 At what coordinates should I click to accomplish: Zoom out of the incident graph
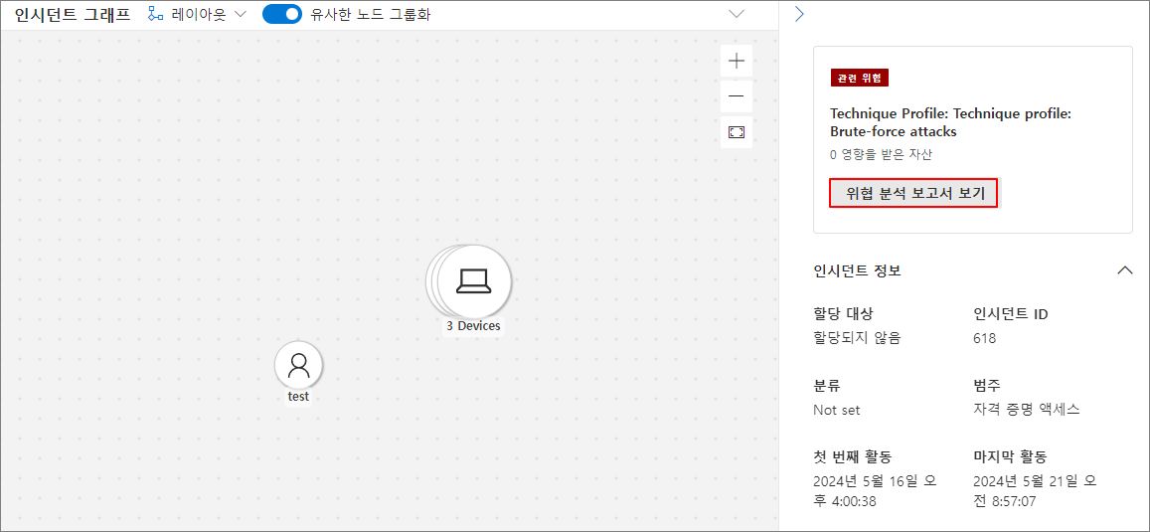737,95
